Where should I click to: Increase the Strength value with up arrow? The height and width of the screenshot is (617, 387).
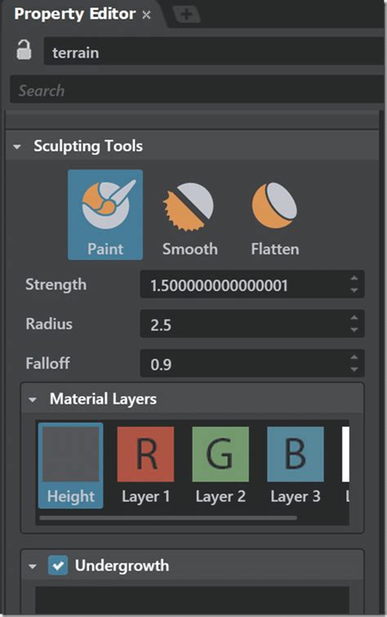point(354,278)
